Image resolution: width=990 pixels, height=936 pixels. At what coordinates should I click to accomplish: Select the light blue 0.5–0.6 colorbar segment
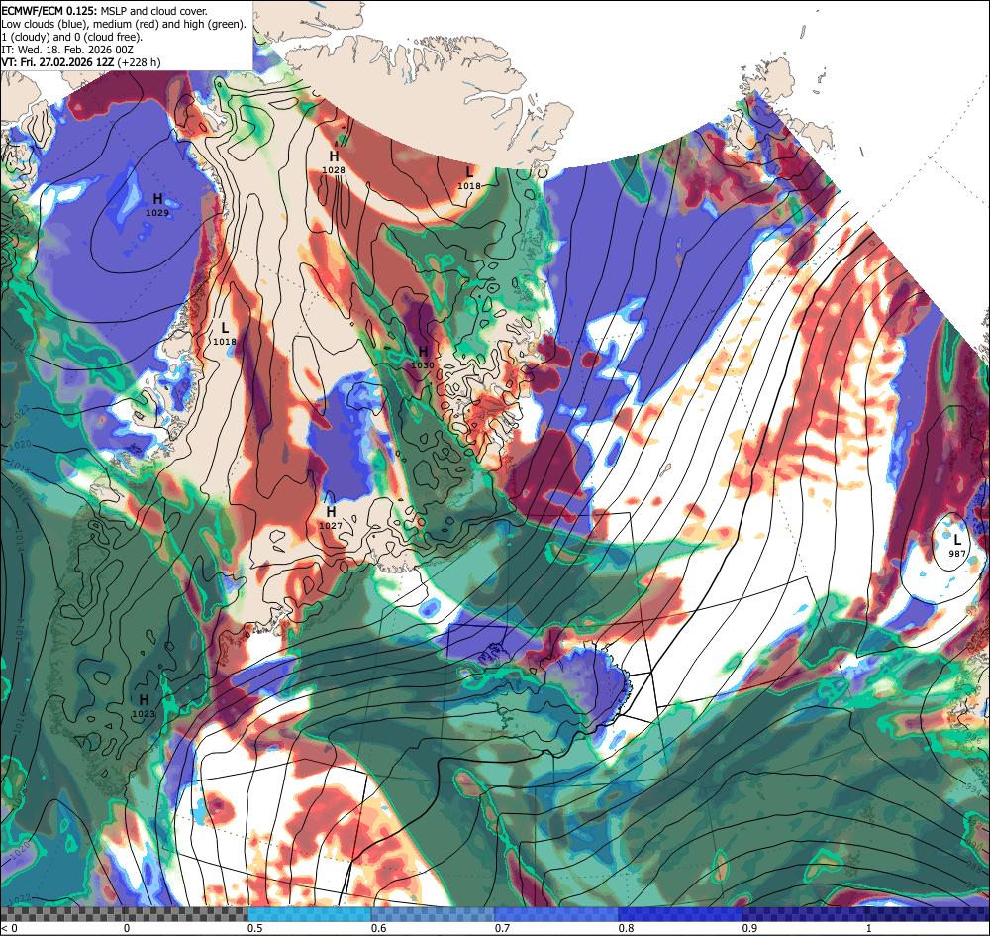click(309, 914)
